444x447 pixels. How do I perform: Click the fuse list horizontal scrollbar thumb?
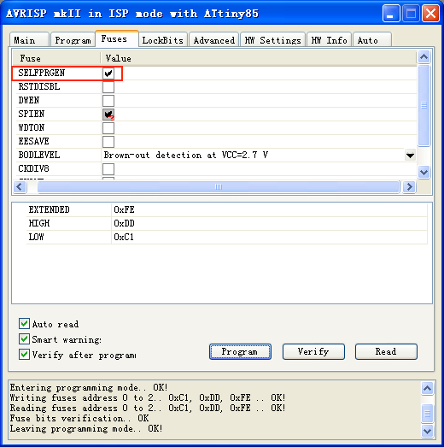pos(219,187)
